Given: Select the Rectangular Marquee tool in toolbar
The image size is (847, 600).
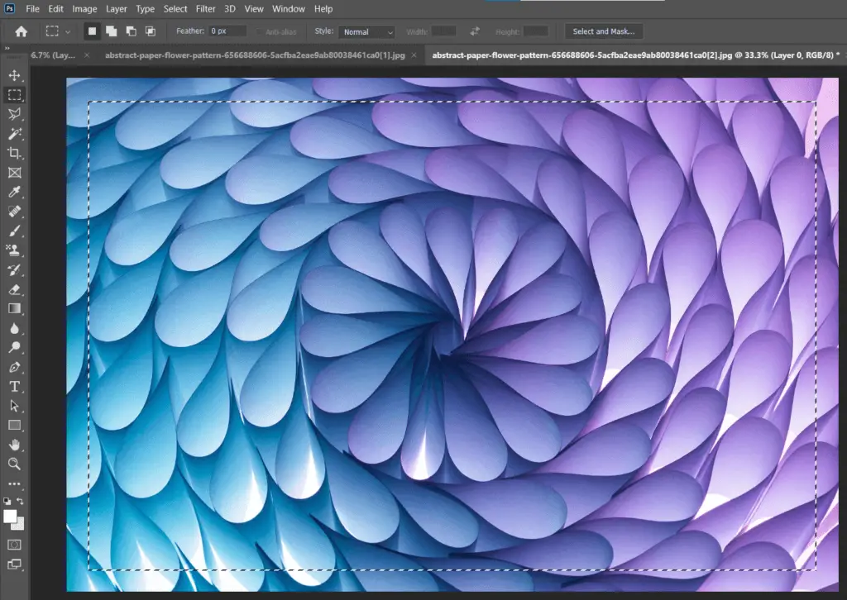Looking at the screenshot, I should tap(15, 94).
